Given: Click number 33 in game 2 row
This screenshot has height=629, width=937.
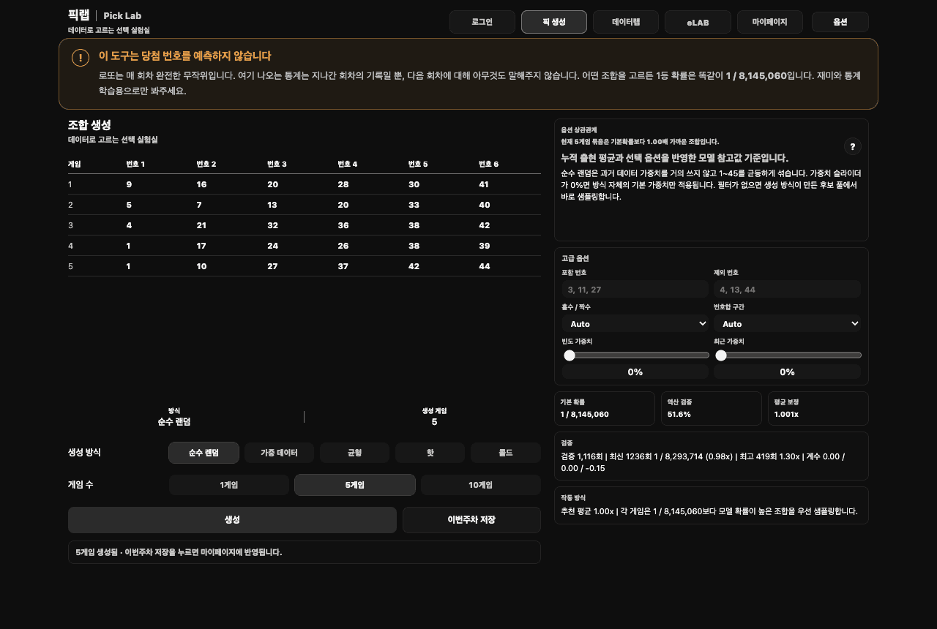Looking at the screenshot, I should (414, 205).
